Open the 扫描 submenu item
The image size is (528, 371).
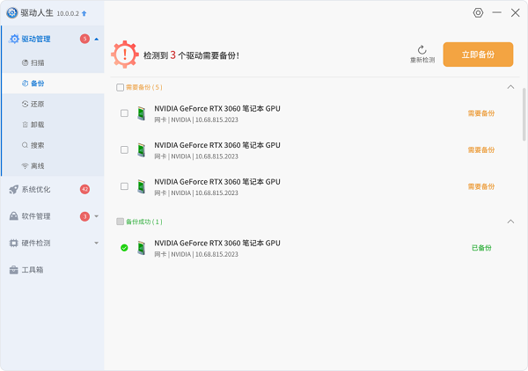point(53,62)
